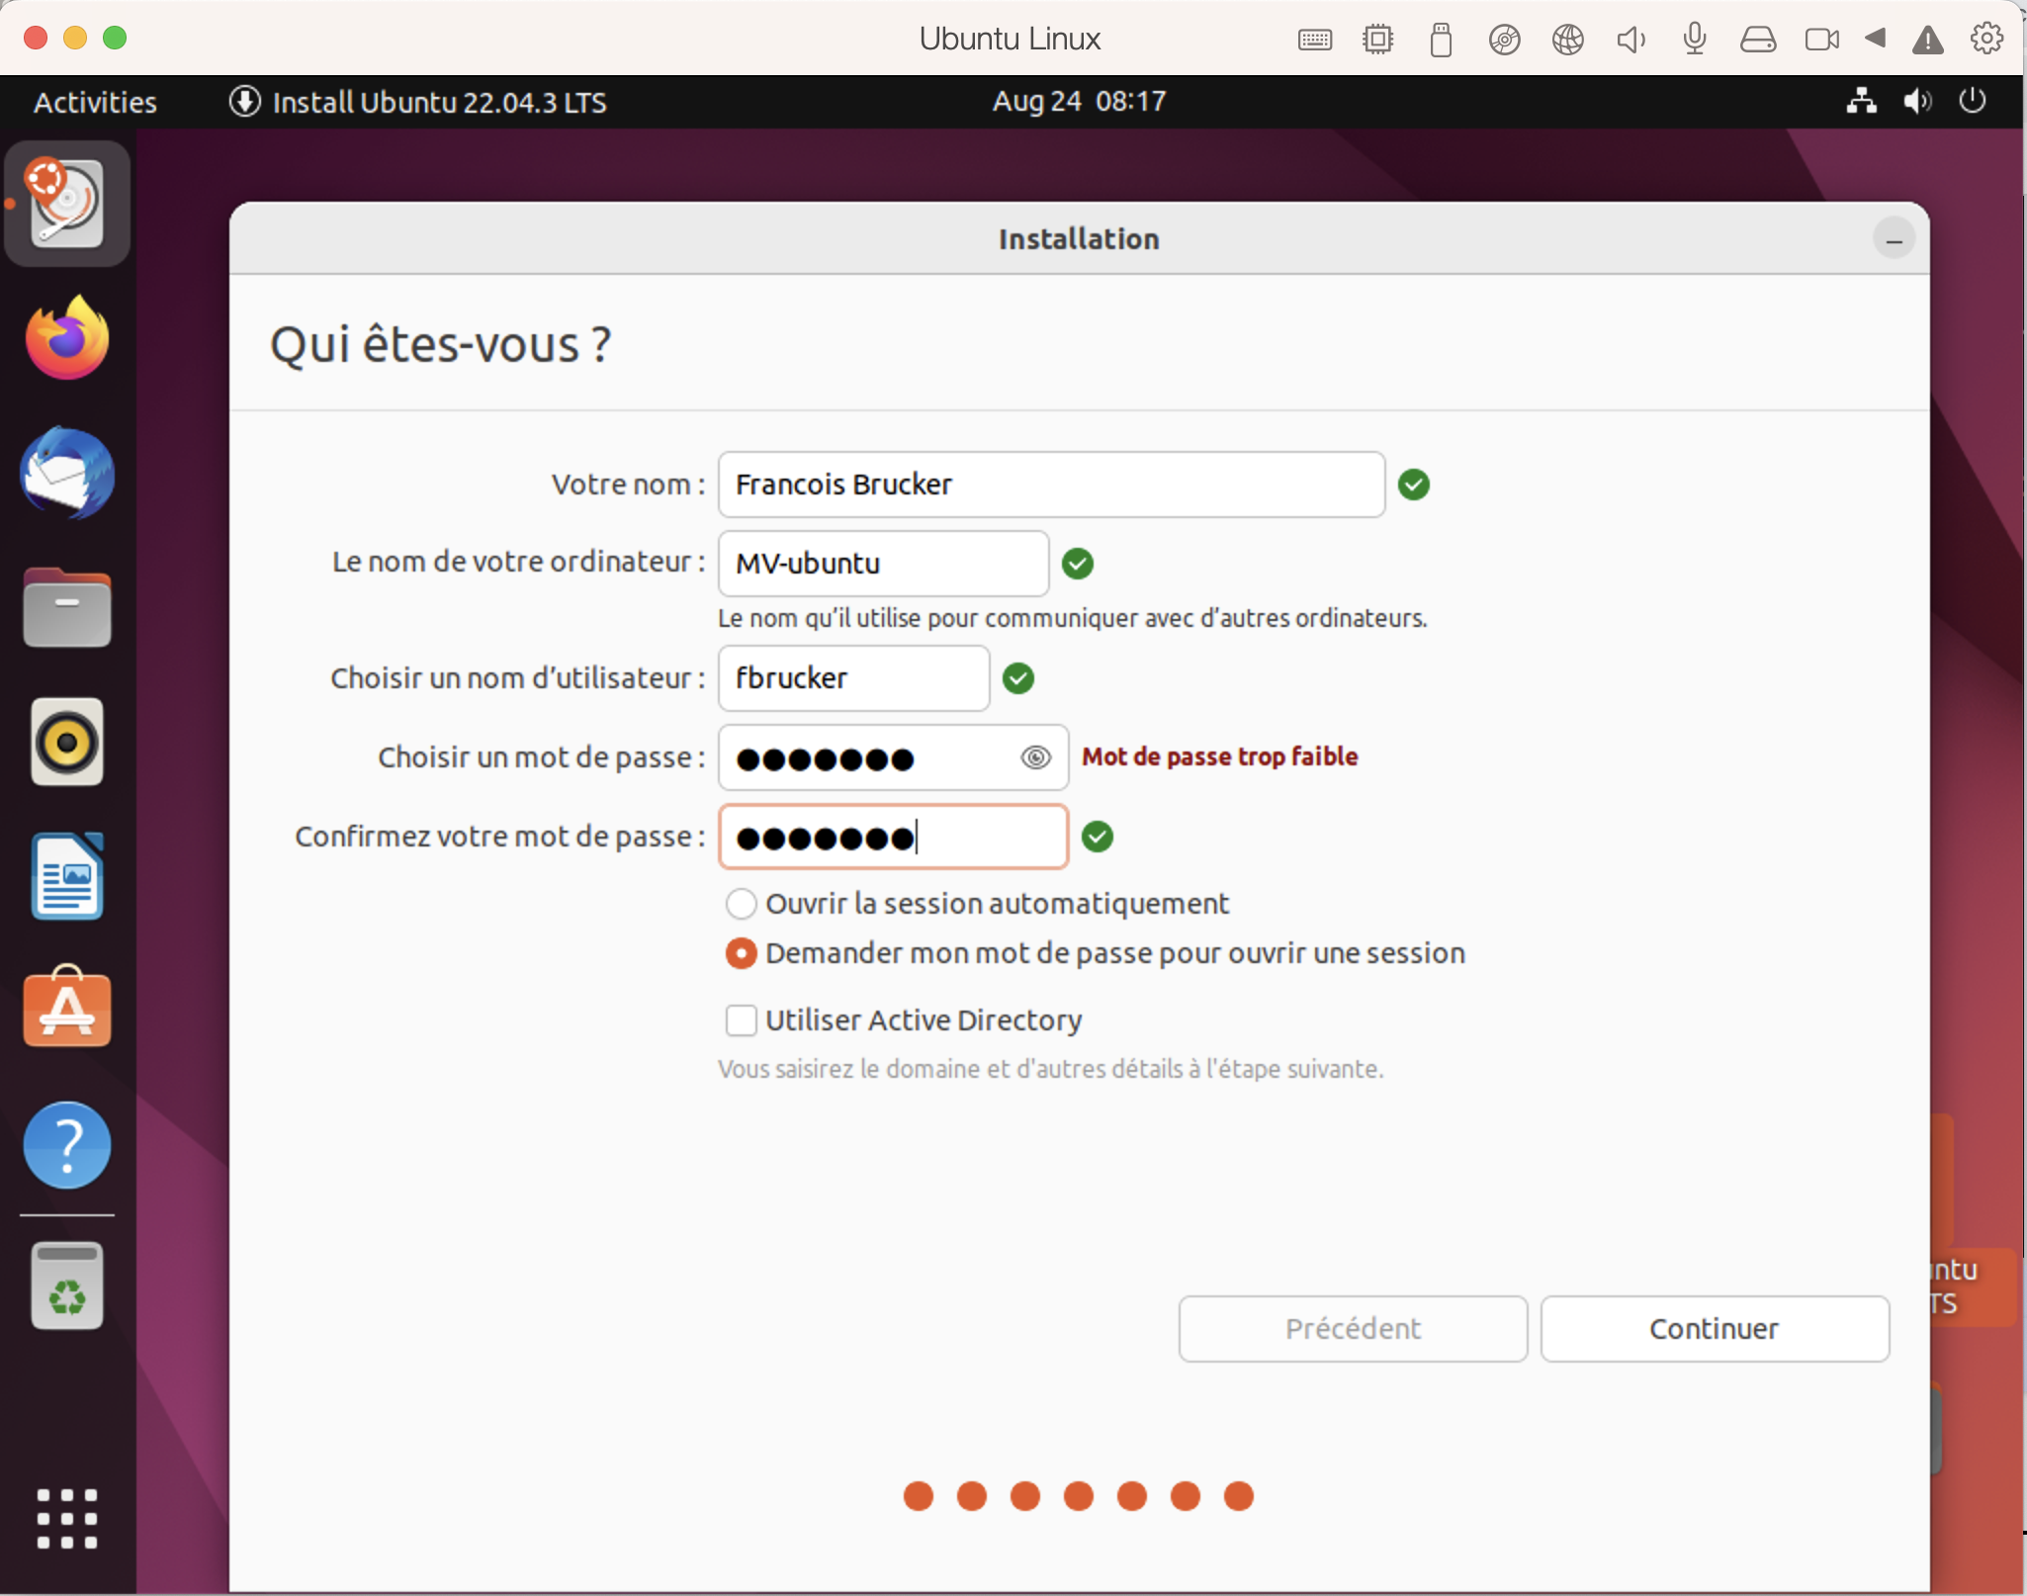The width and height of the screenshot is (2027, 1596).
Task: Click the 'Confirmez votre mot de passe :' label
Action: point(499,837)
